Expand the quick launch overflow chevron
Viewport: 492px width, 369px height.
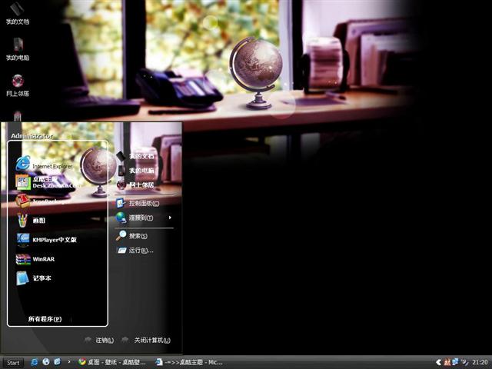pos(68,362)
